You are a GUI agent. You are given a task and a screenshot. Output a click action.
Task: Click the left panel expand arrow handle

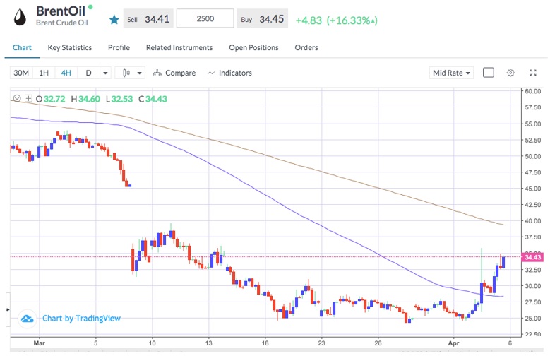8,309
